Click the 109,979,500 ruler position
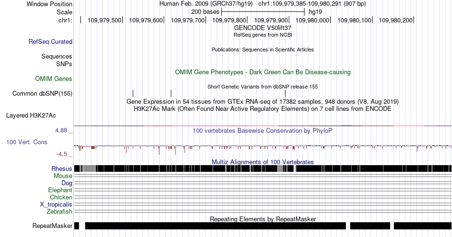This screenshot has width=452, height=237. [x=104, y=20]
